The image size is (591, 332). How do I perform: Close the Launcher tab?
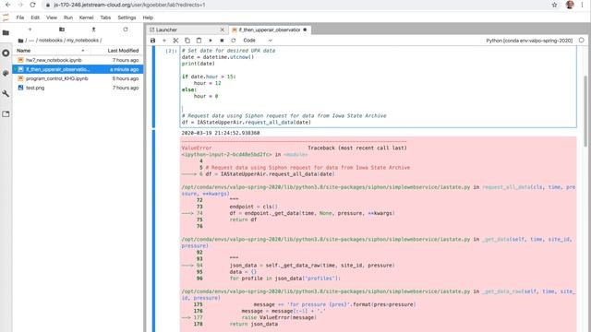pos(222,30)
